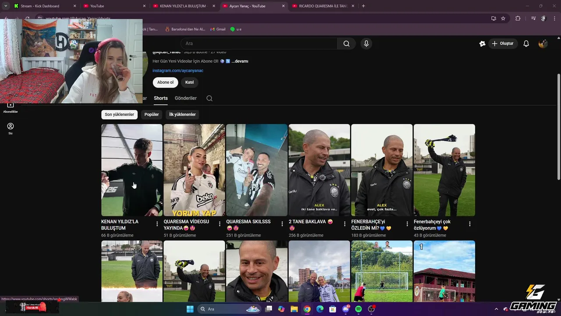Screen dimensions: 561x316
Task: Play KENAN YILDIZ'LA BULUŞTUM short thumbnail
Action: point(132,170)
